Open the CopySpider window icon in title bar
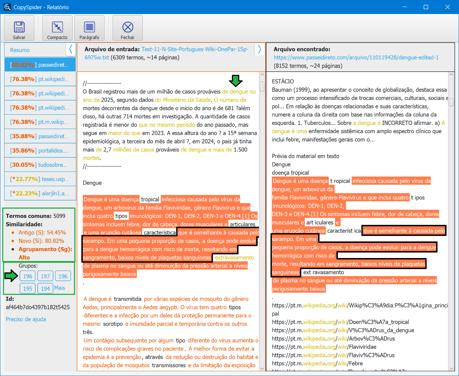 [7, 7]
